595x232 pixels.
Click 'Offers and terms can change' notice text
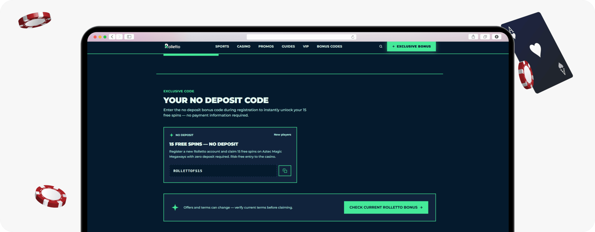(x=238, y=208)
